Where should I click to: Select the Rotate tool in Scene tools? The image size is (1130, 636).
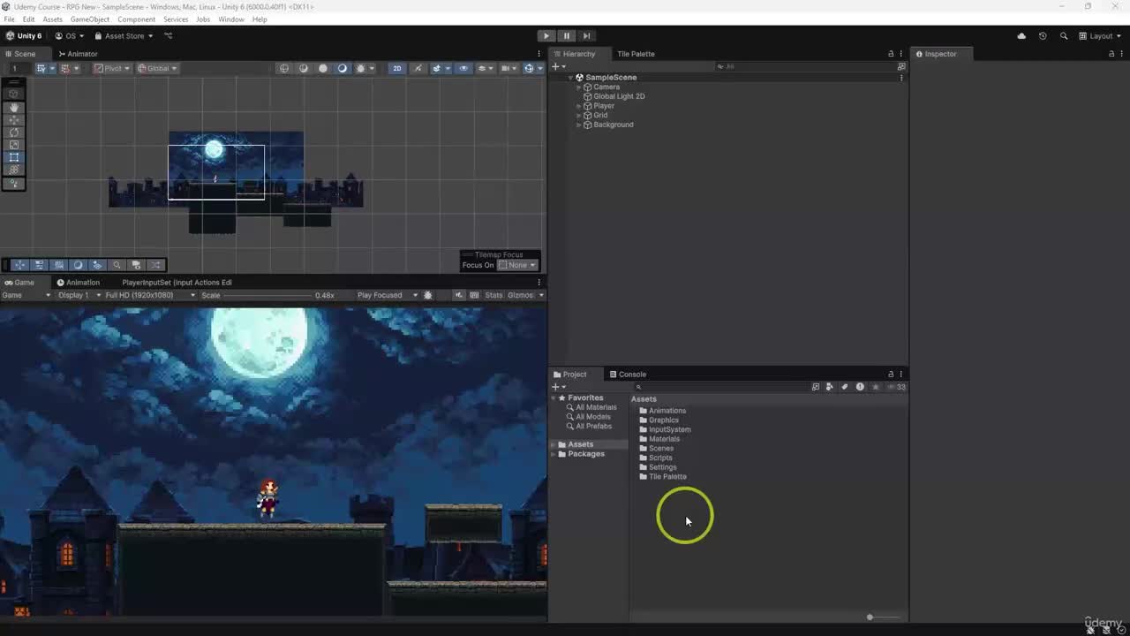click(14, 132)
